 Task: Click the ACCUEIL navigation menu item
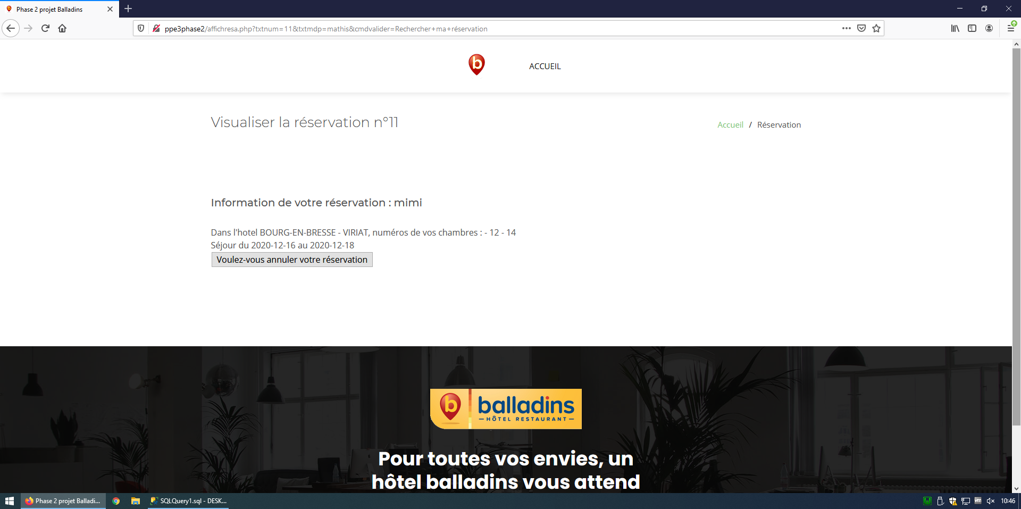pos(545,66)
